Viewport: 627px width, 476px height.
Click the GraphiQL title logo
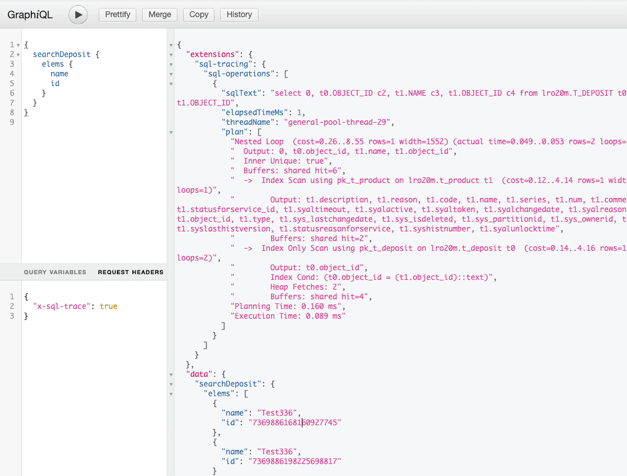30,15
